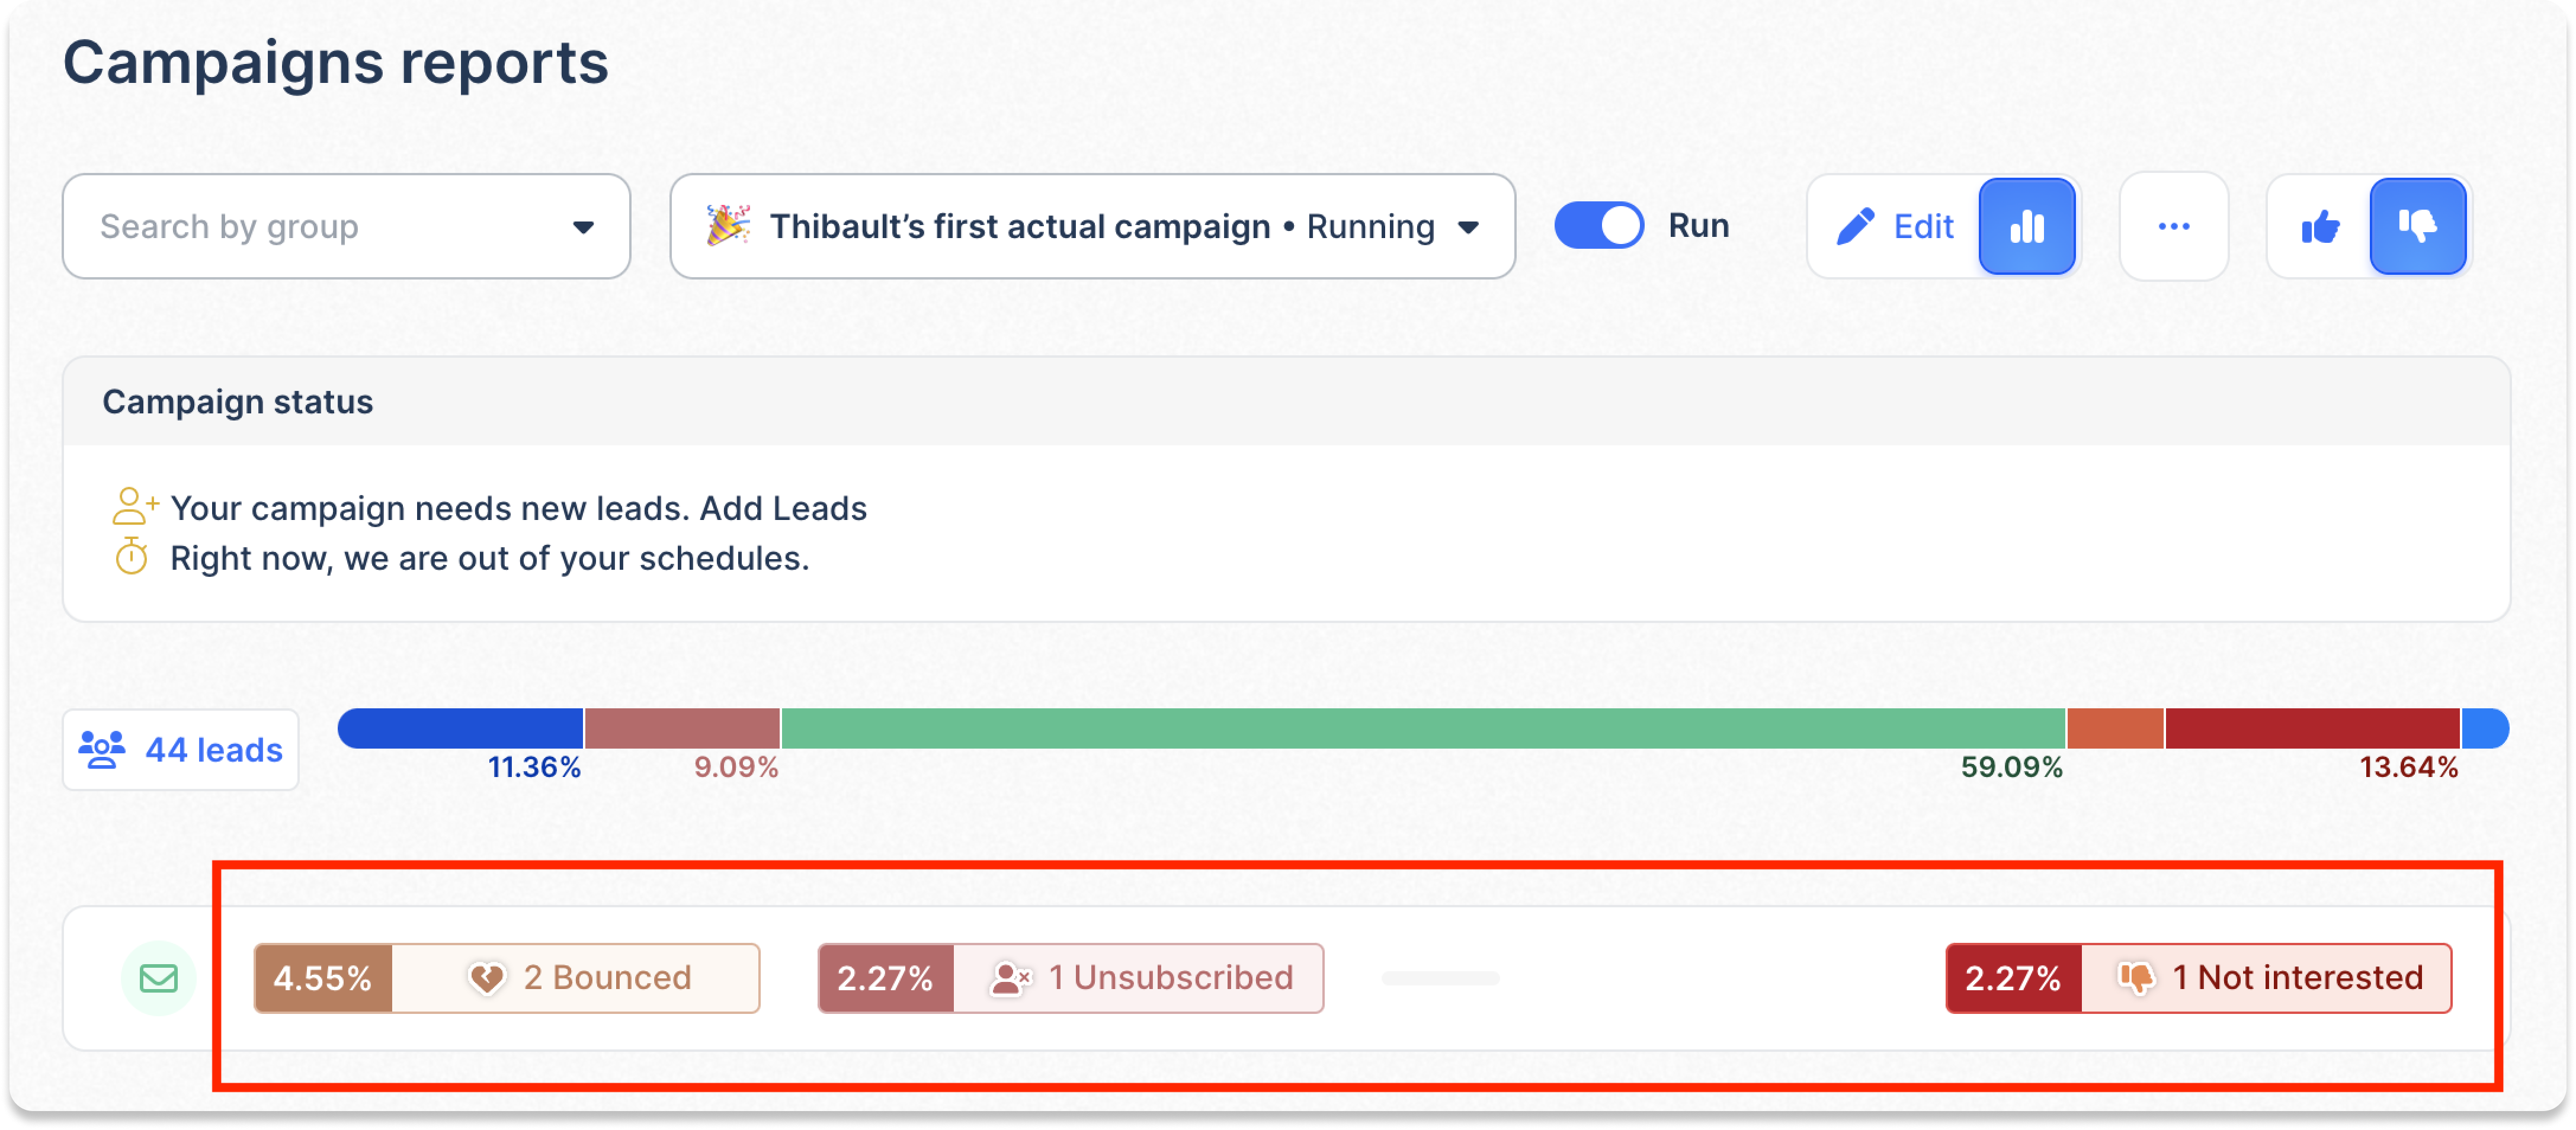Click the unsubscribed user icon
Screen dimensions: 2576x1130
coord(1009,977)
